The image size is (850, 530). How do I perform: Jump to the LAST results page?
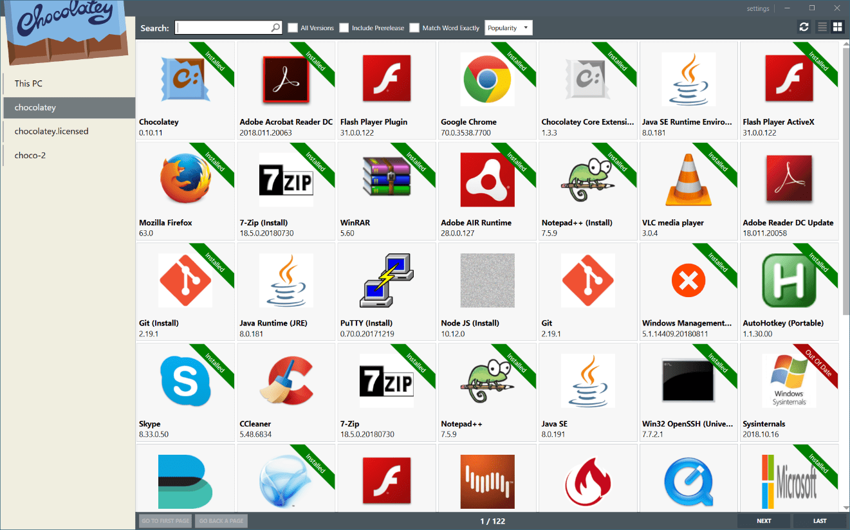pyautogui.click(x=819, y=520)
